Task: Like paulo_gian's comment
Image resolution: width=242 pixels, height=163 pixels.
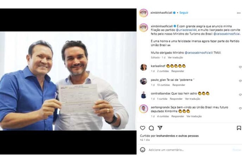Action: click(240, 81)
